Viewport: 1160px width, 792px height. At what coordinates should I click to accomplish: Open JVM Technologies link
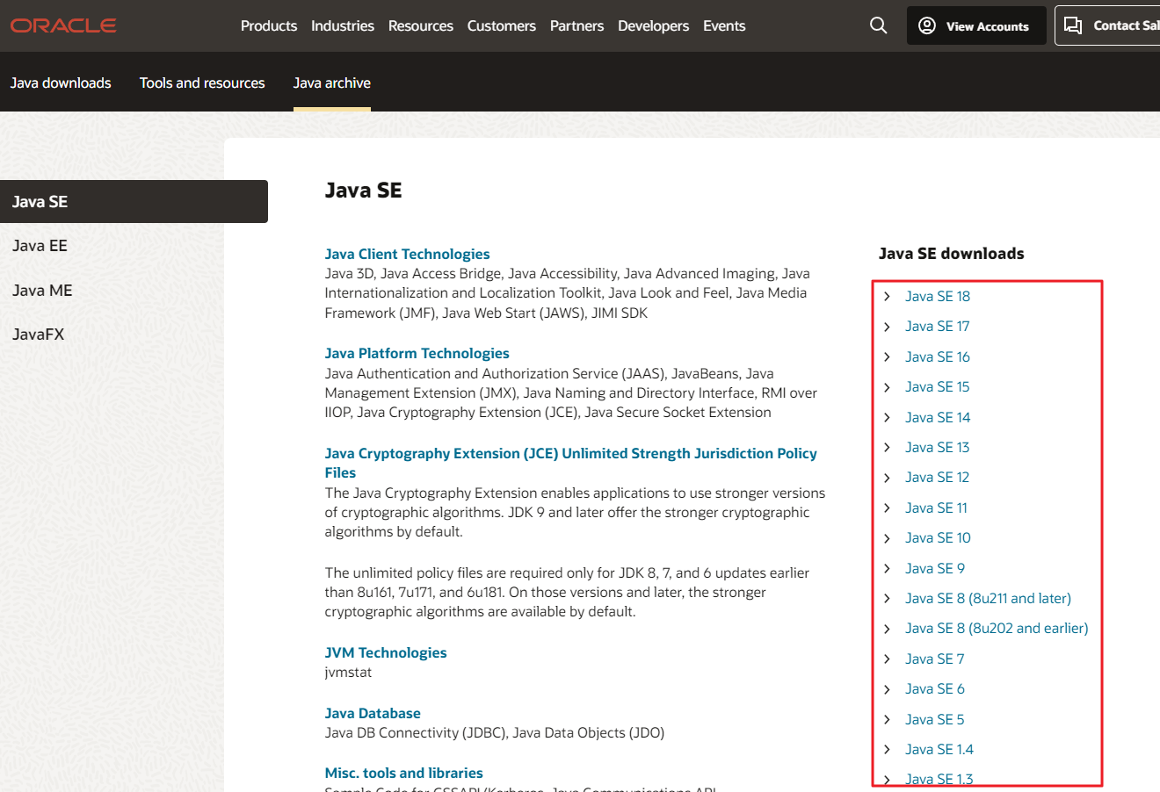(x=386, y=652)
